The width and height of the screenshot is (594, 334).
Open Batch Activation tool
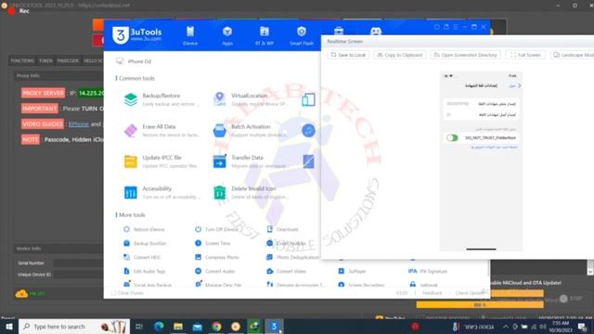(250, 131)
